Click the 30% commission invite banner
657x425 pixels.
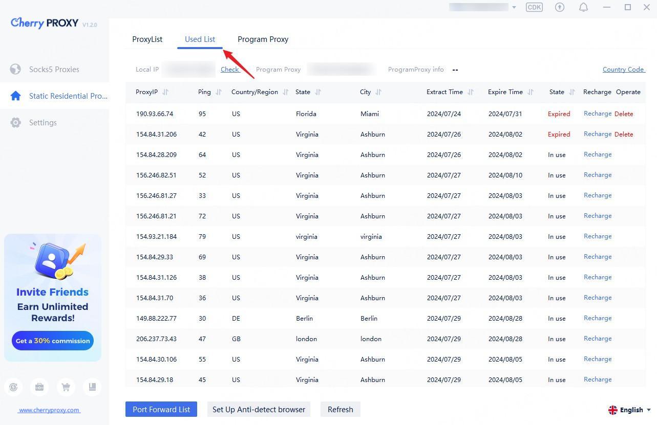click(53, 341)
